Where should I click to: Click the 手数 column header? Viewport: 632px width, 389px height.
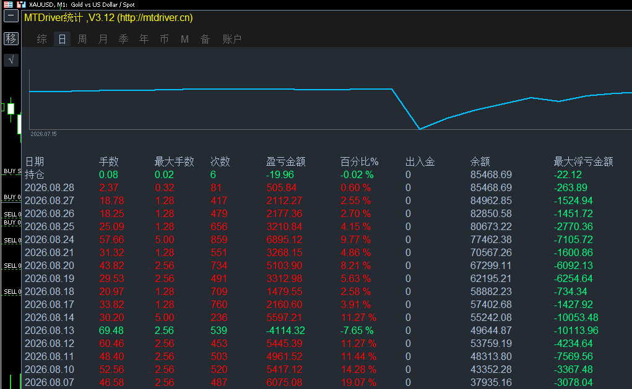click(x=109, y=162)
